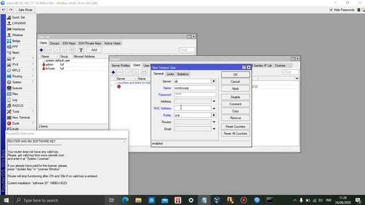Open PPP menu

click(x=15, y=47)
